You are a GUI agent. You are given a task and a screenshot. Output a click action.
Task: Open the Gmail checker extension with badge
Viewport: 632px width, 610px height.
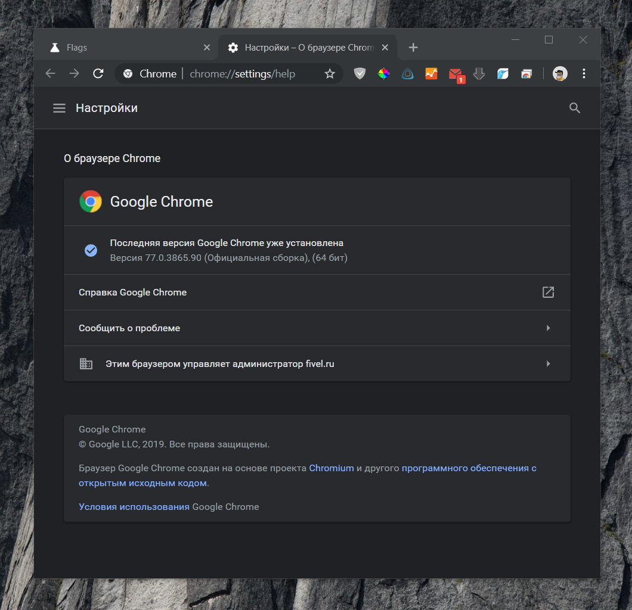[456, 75]
